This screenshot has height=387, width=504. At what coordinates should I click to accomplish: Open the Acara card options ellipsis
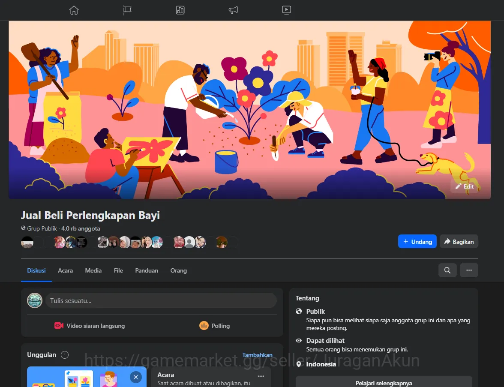[261, 376]
